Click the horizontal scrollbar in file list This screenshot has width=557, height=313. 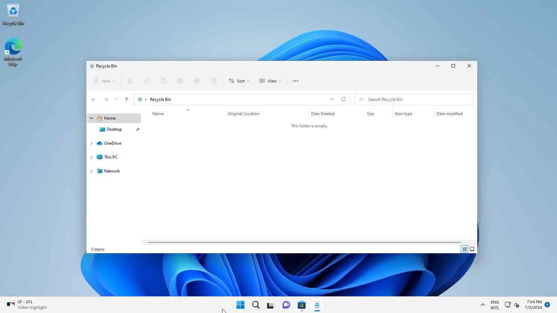coord(305,242)
